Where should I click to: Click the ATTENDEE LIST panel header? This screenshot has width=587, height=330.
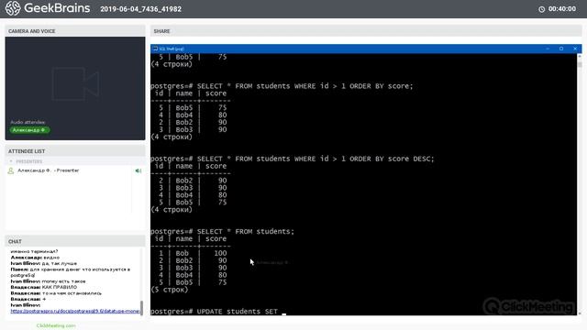click(x=75, y=151)
